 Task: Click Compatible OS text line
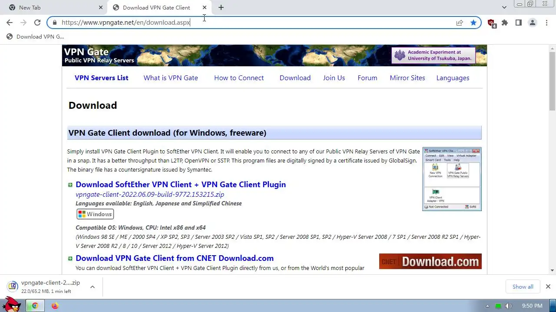point(141,227)
